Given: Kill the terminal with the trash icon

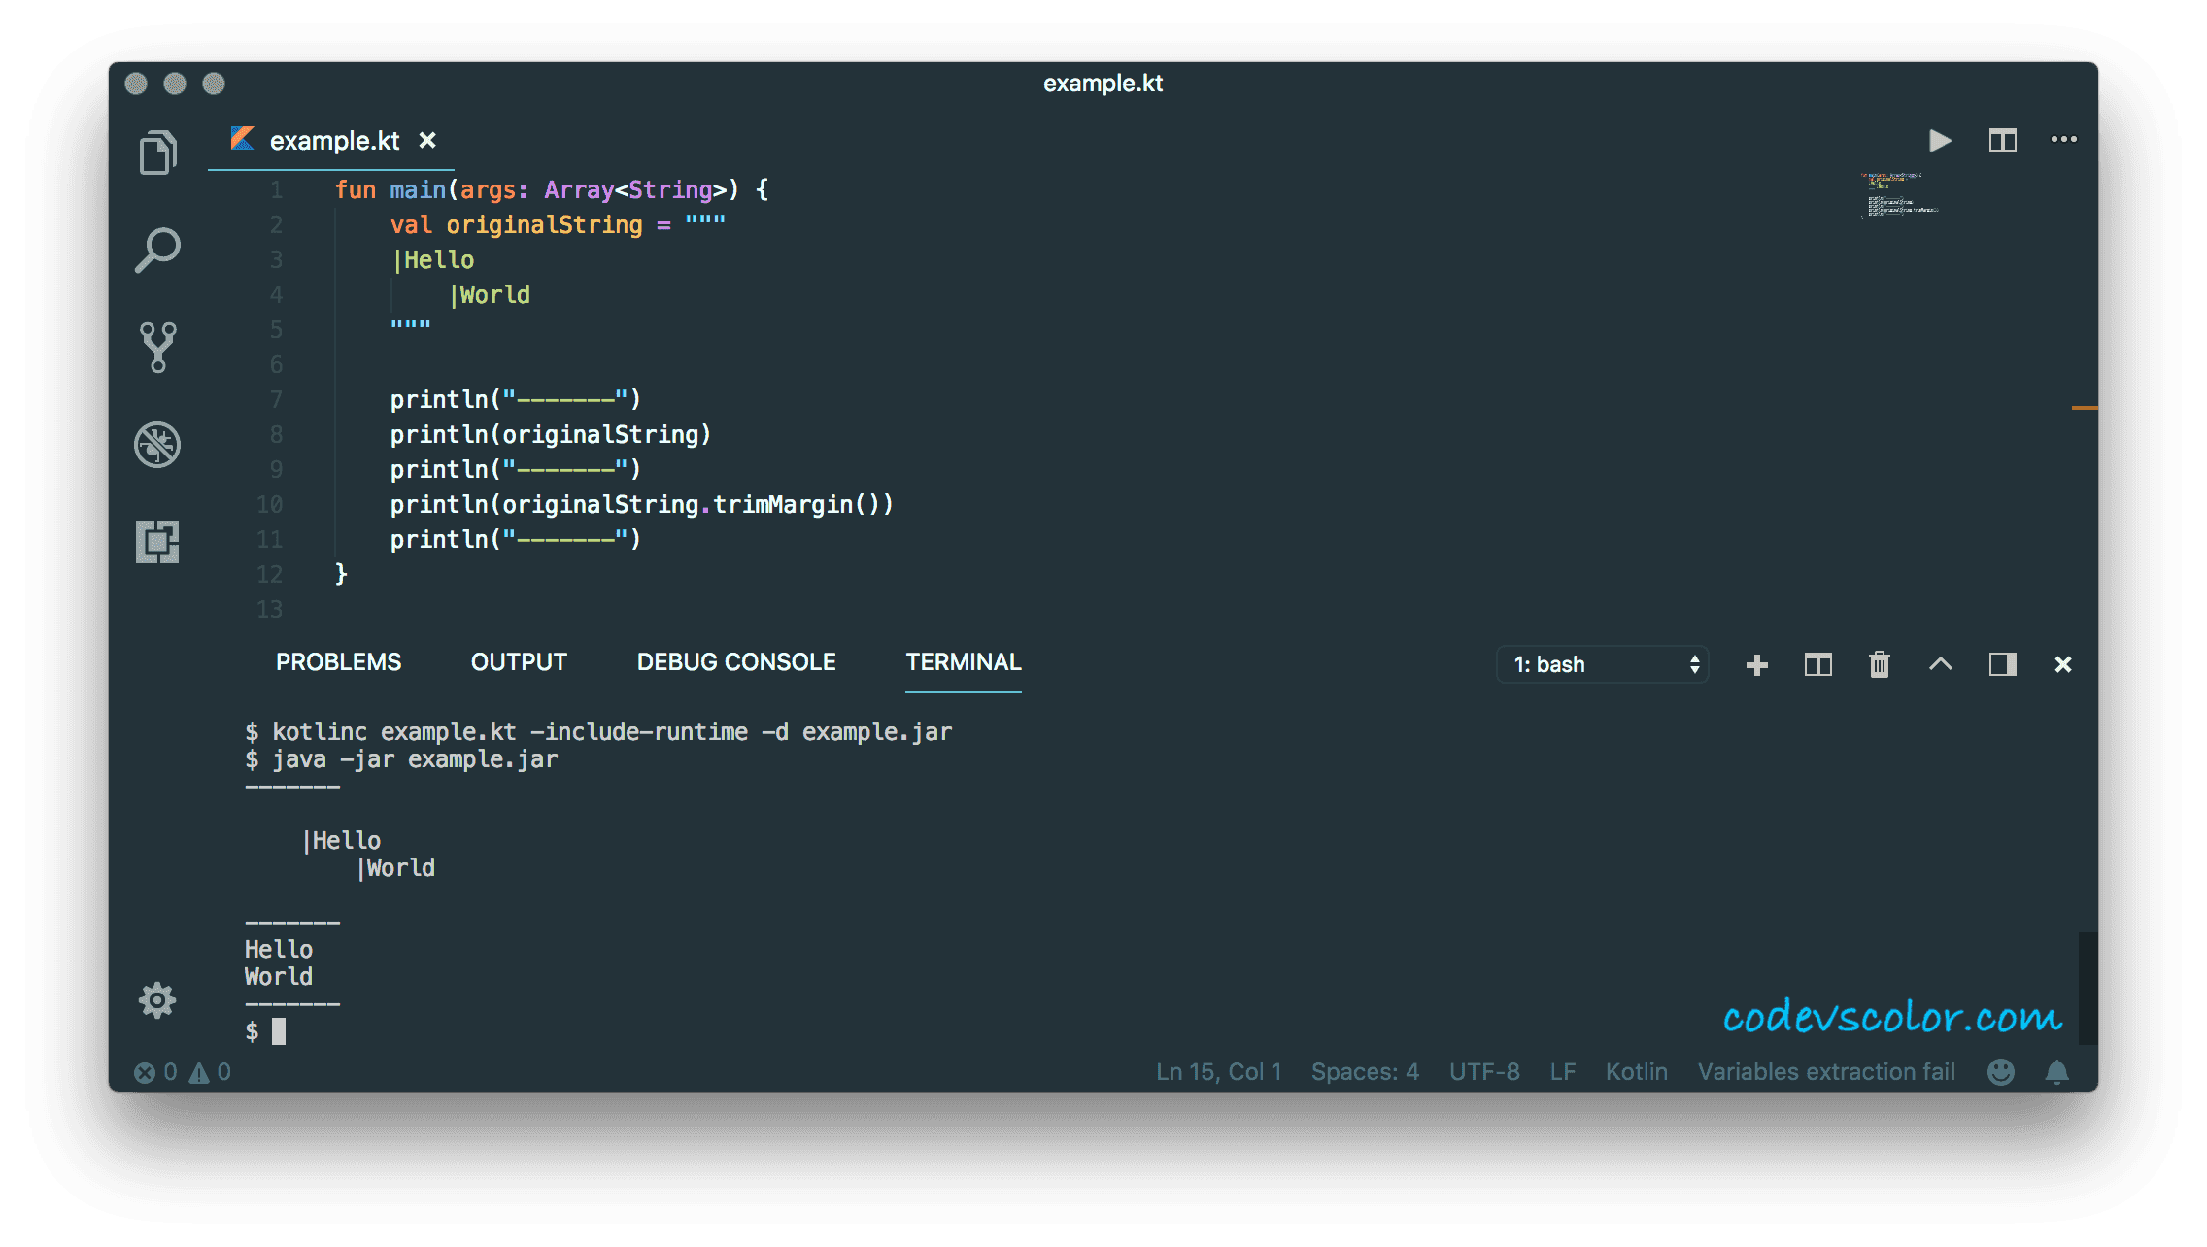Looking at the screenshot, I should (1879, 664).
